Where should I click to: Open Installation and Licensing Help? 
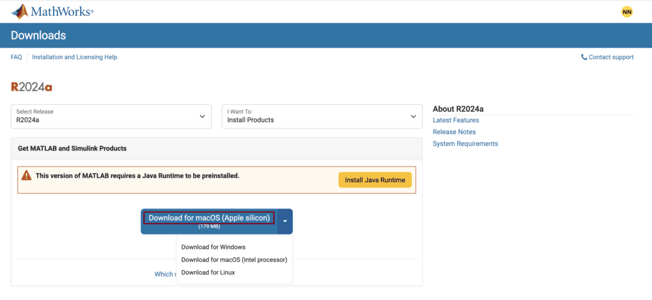tap(74, 57)
